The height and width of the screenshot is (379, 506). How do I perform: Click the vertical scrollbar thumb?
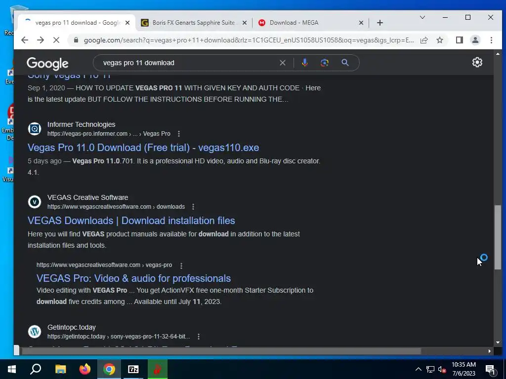tap(498, 237)
